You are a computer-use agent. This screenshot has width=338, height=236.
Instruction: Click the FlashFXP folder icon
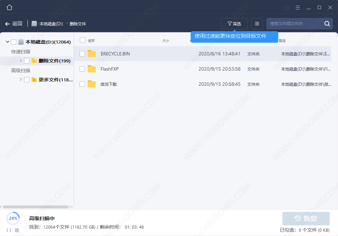(92, 69)
